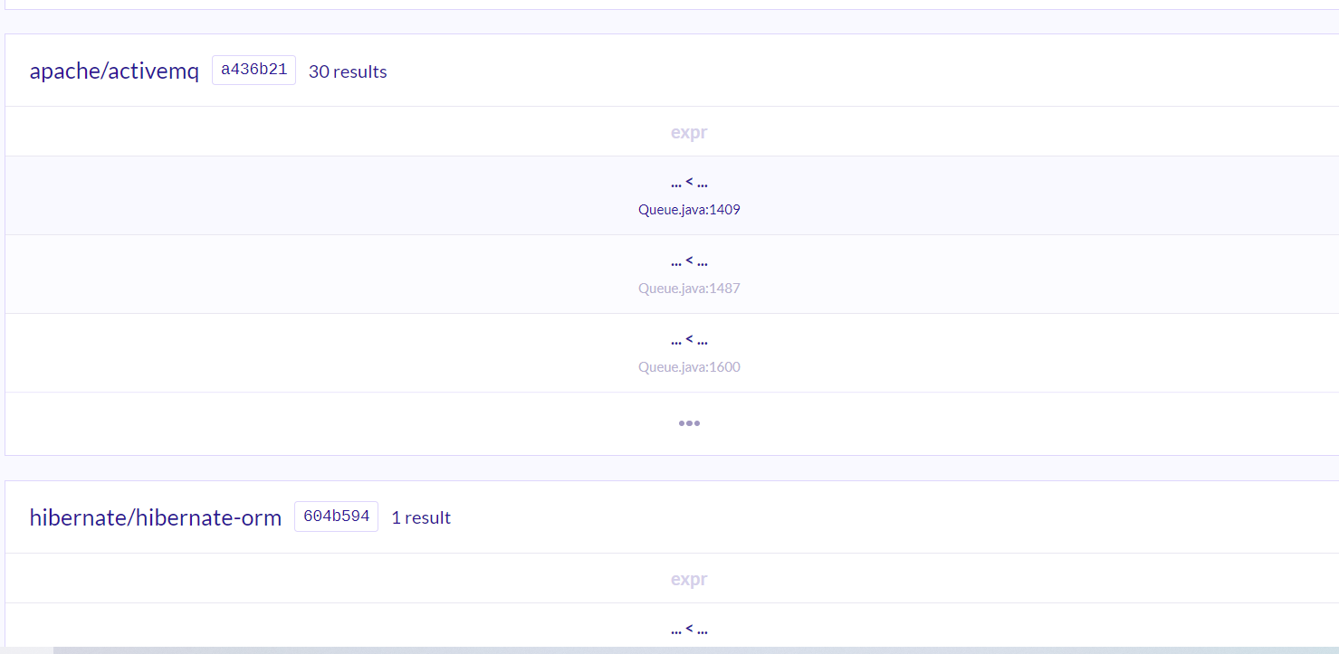1339x654 pixels.
Task: Open the Queue.java:1600 result link
Action: (x=689, y=367)
